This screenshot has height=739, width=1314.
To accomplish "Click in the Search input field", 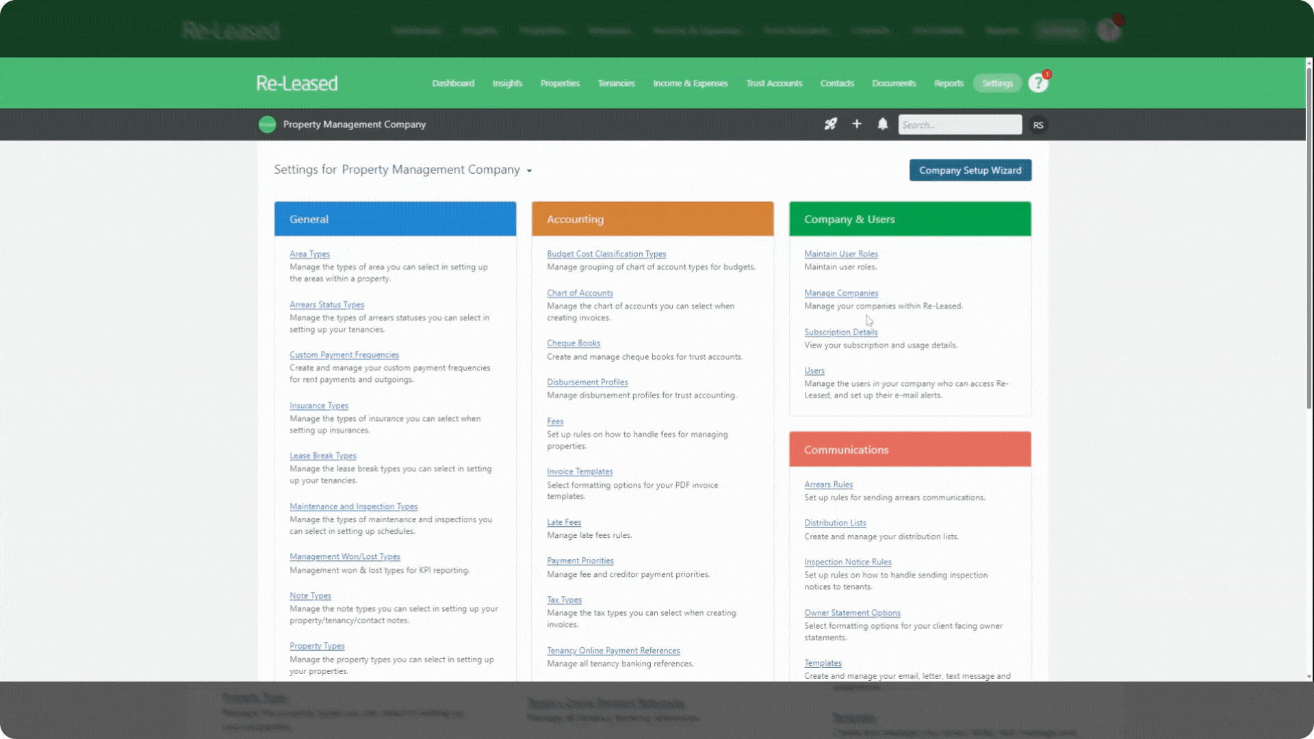I will (959, 125).
